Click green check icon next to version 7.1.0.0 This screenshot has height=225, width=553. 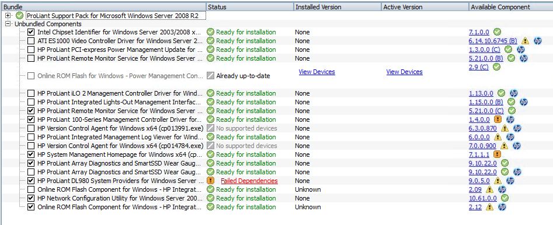click(497, 31)
